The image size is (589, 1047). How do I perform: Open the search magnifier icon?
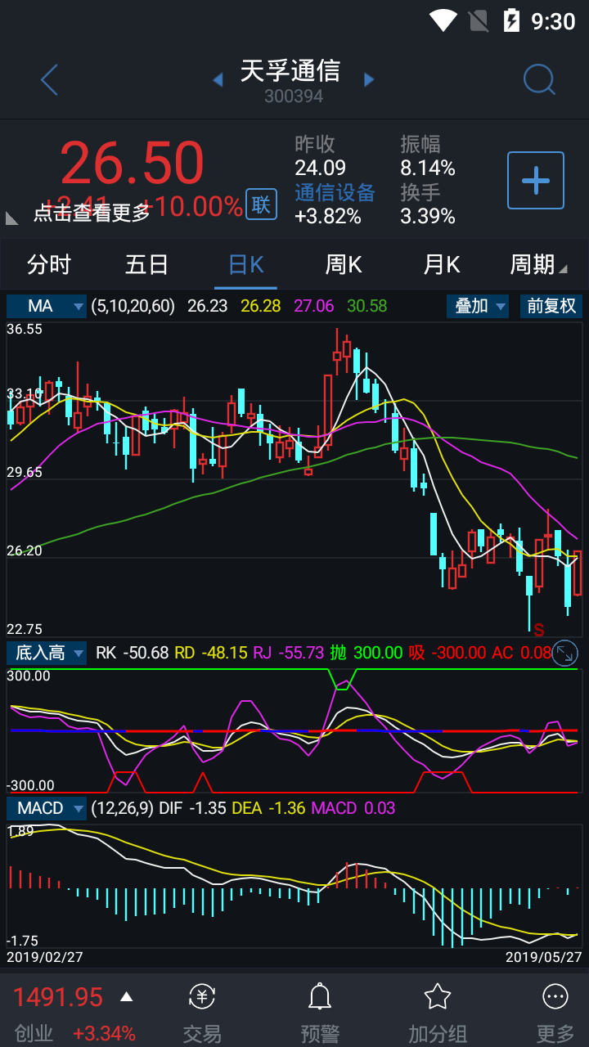[539, 79]
